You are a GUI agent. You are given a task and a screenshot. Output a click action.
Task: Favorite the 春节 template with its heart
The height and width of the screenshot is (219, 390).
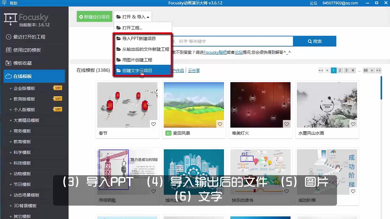pyautogui.click(x=153, y=124)
